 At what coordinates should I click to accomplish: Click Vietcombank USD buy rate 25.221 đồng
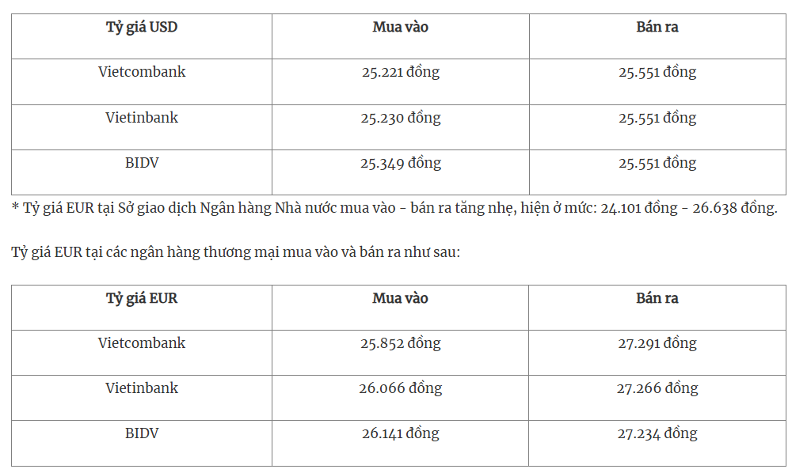[401, 72]
